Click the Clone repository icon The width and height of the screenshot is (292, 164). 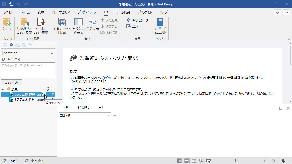click(x=7, y=24)
